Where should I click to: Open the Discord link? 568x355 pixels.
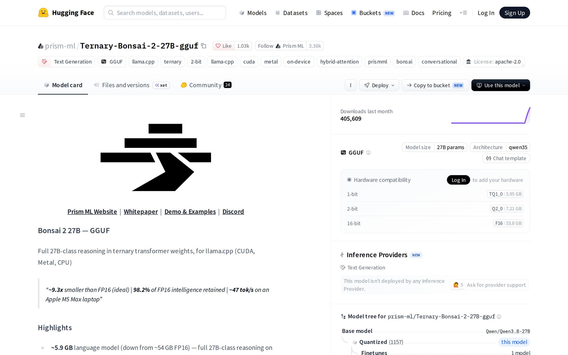pos(233,212)
